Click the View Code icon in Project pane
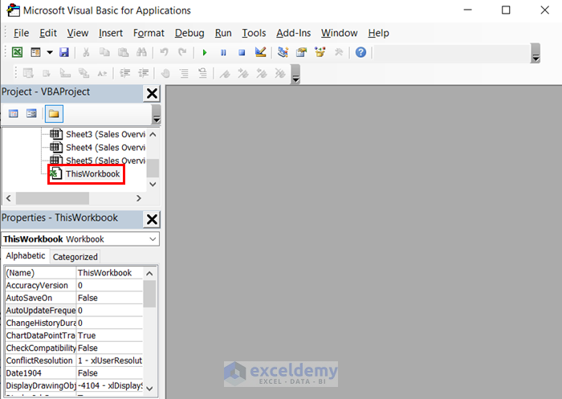 pos(14,114)
